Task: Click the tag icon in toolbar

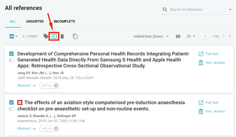Action: coord(46,36)
